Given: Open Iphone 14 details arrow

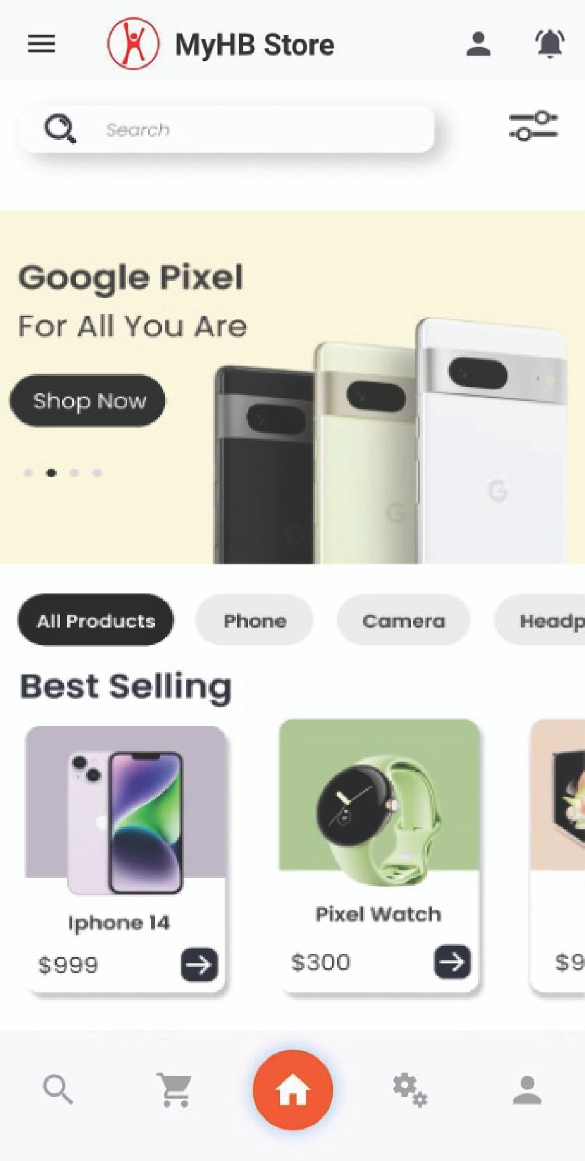Looking at the screenshot, I should [x=199, y=964].
